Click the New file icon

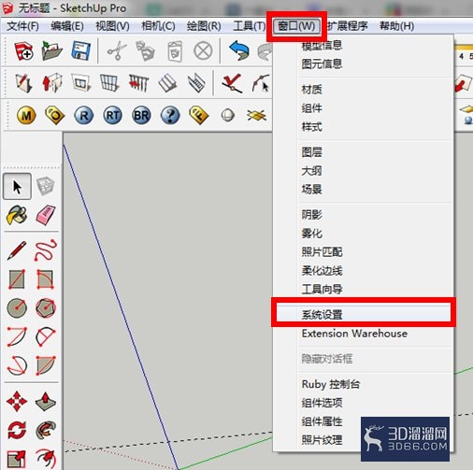23,50
